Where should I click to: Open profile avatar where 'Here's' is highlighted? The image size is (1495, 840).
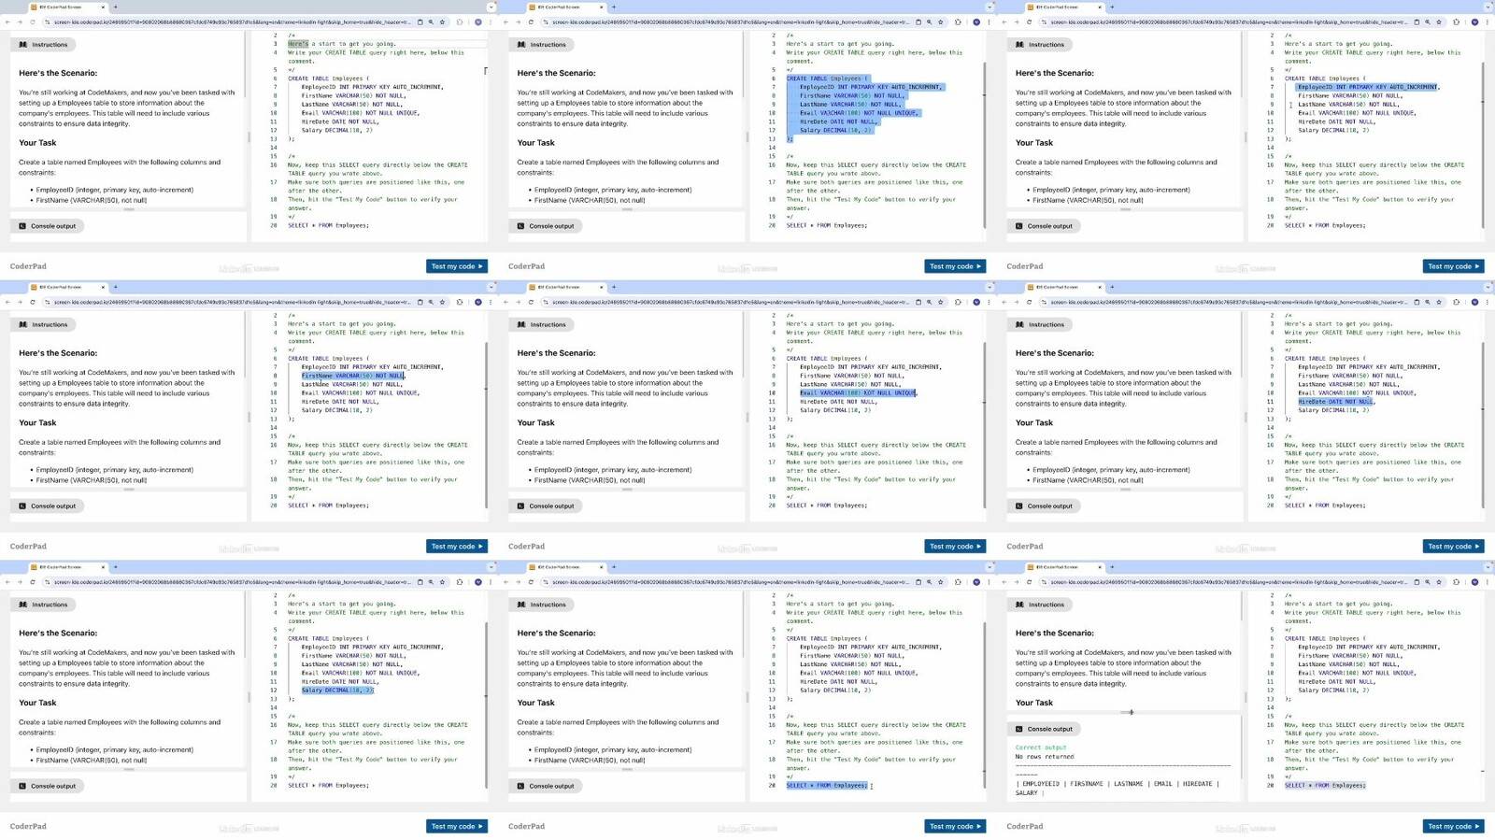478,21
